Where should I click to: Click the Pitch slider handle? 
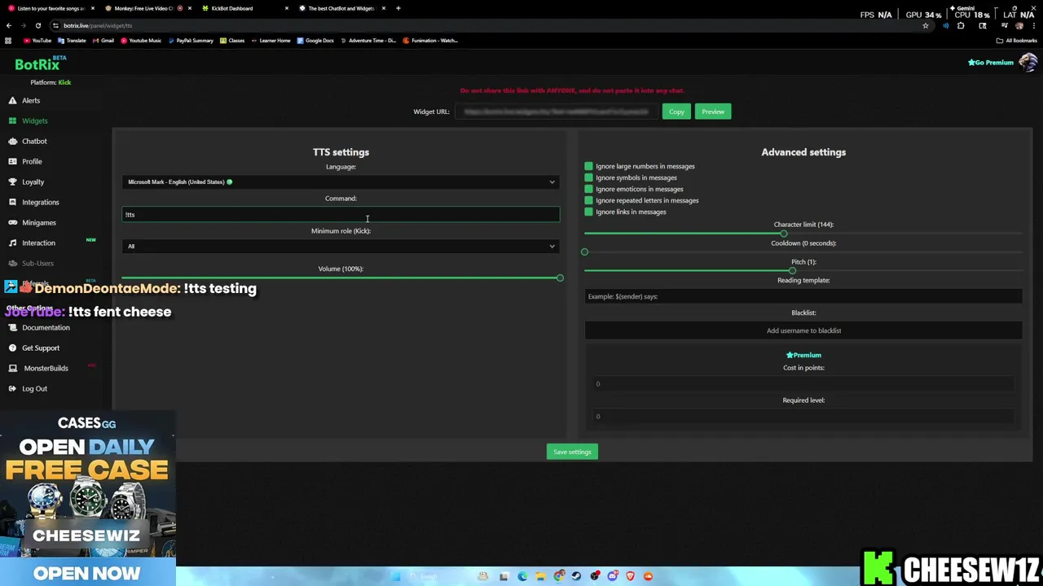point(792,271)
